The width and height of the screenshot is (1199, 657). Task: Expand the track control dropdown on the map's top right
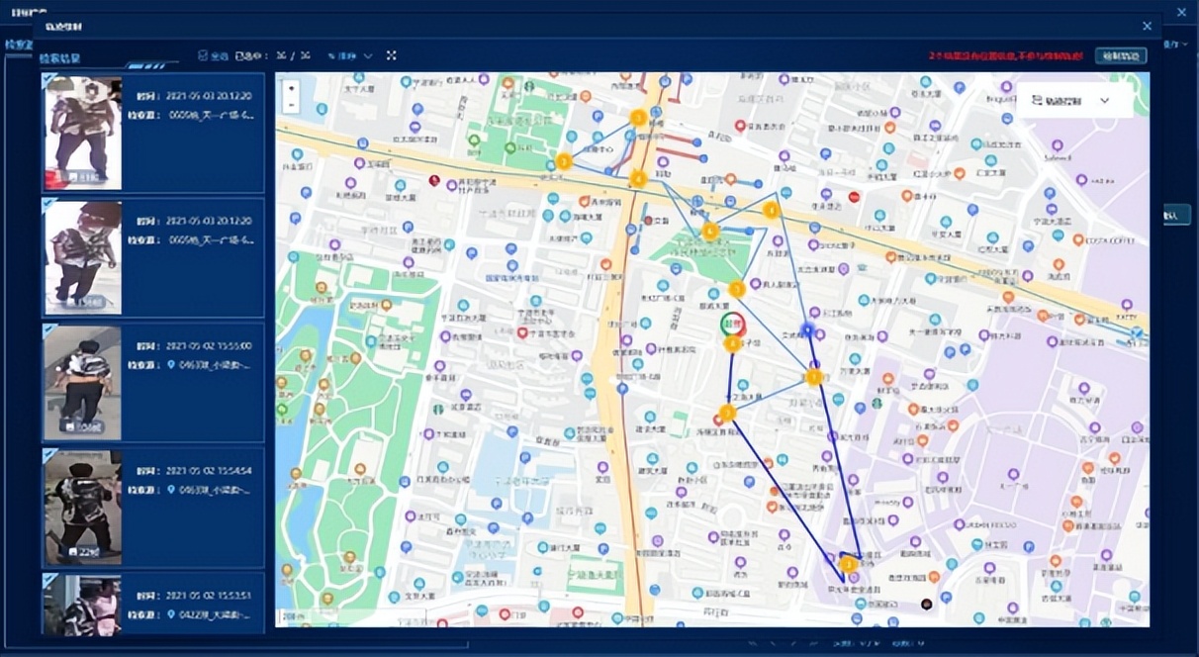(1105, 100)
